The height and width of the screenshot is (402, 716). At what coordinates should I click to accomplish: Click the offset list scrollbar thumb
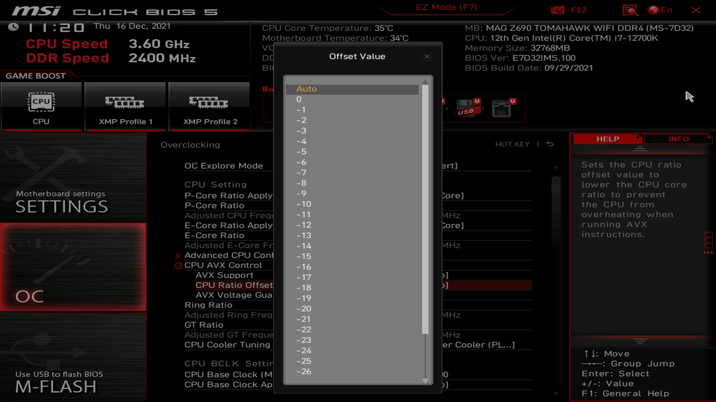click(425, 209)
